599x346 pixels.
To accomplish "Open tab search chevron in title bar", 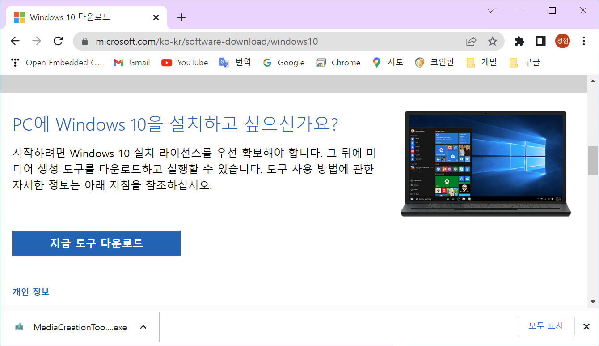I will coord(491,10).
